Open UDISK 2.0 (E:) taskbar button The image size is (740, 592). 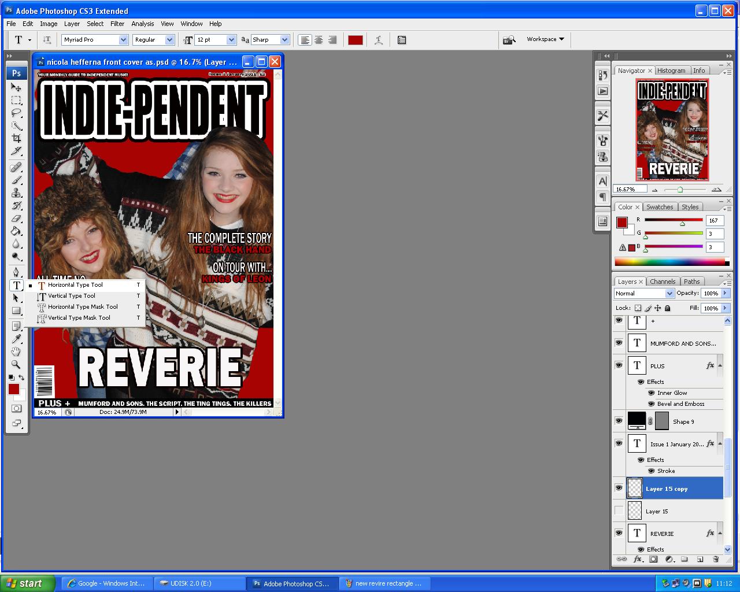coord(199,583)
